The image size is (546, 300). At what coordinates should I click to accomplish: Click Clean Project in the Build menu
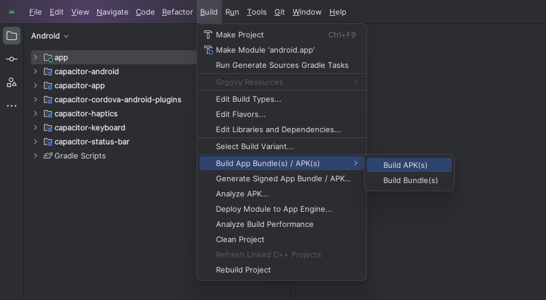(x=240, y=239)
